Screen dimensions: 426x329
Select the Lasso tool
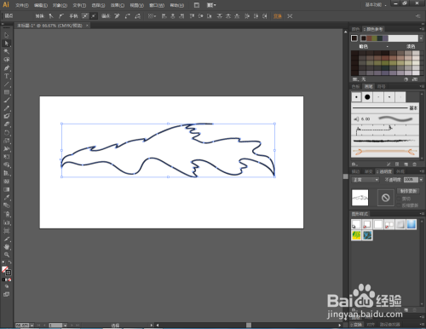(7, 60)
